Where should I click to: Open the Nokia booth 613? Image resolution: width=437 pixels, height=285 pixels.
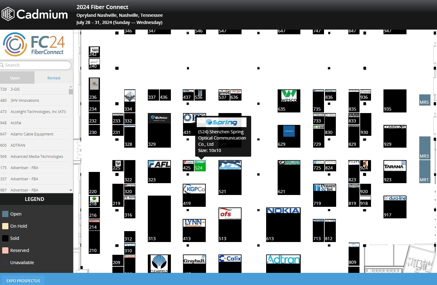283,225
